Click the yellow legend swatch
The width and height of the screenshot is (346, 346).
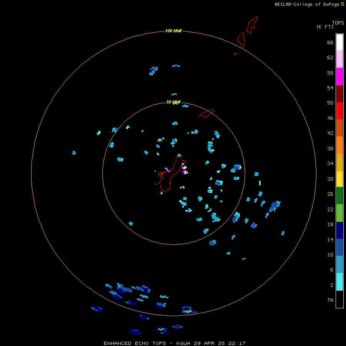339,179
